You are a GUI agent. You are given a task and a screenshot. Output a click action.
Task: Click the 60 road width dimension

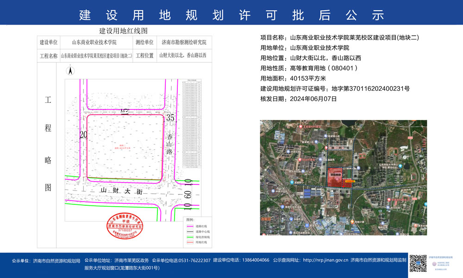(x=187, y=195)
